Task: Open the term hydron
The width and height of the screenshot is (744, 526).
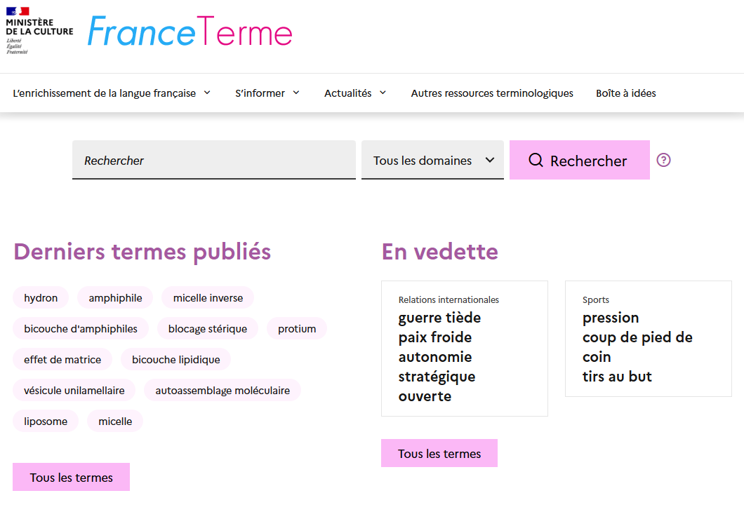Action: (x=41, y=298)
